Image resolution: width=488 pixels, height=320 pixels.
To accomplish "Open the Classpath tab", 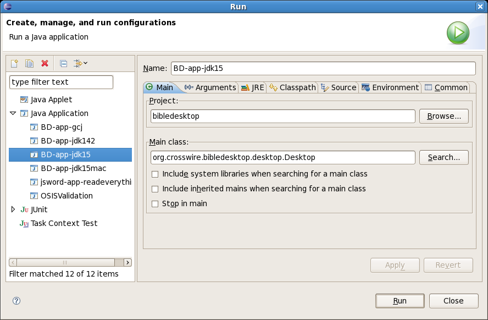I will 292,87.
